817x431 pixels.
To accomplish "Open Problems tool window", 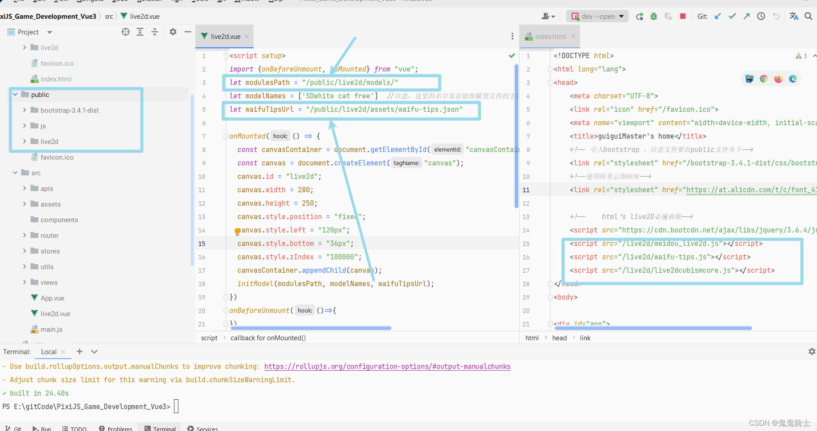I will click(115, 428).
